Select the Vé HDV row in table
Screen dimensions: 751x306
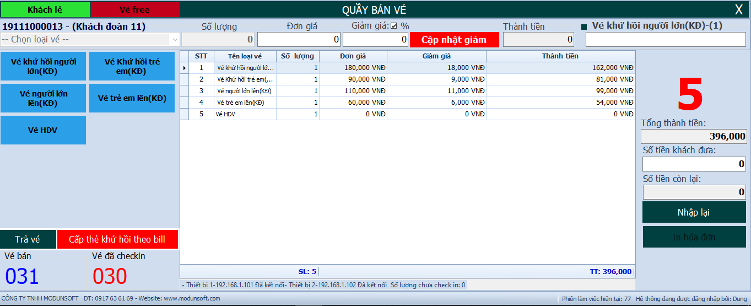pyautogui.click(x=245, y=114)
